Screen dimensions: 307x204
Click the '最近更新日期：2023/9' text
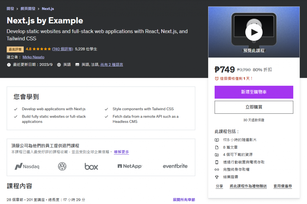point(33,65)
